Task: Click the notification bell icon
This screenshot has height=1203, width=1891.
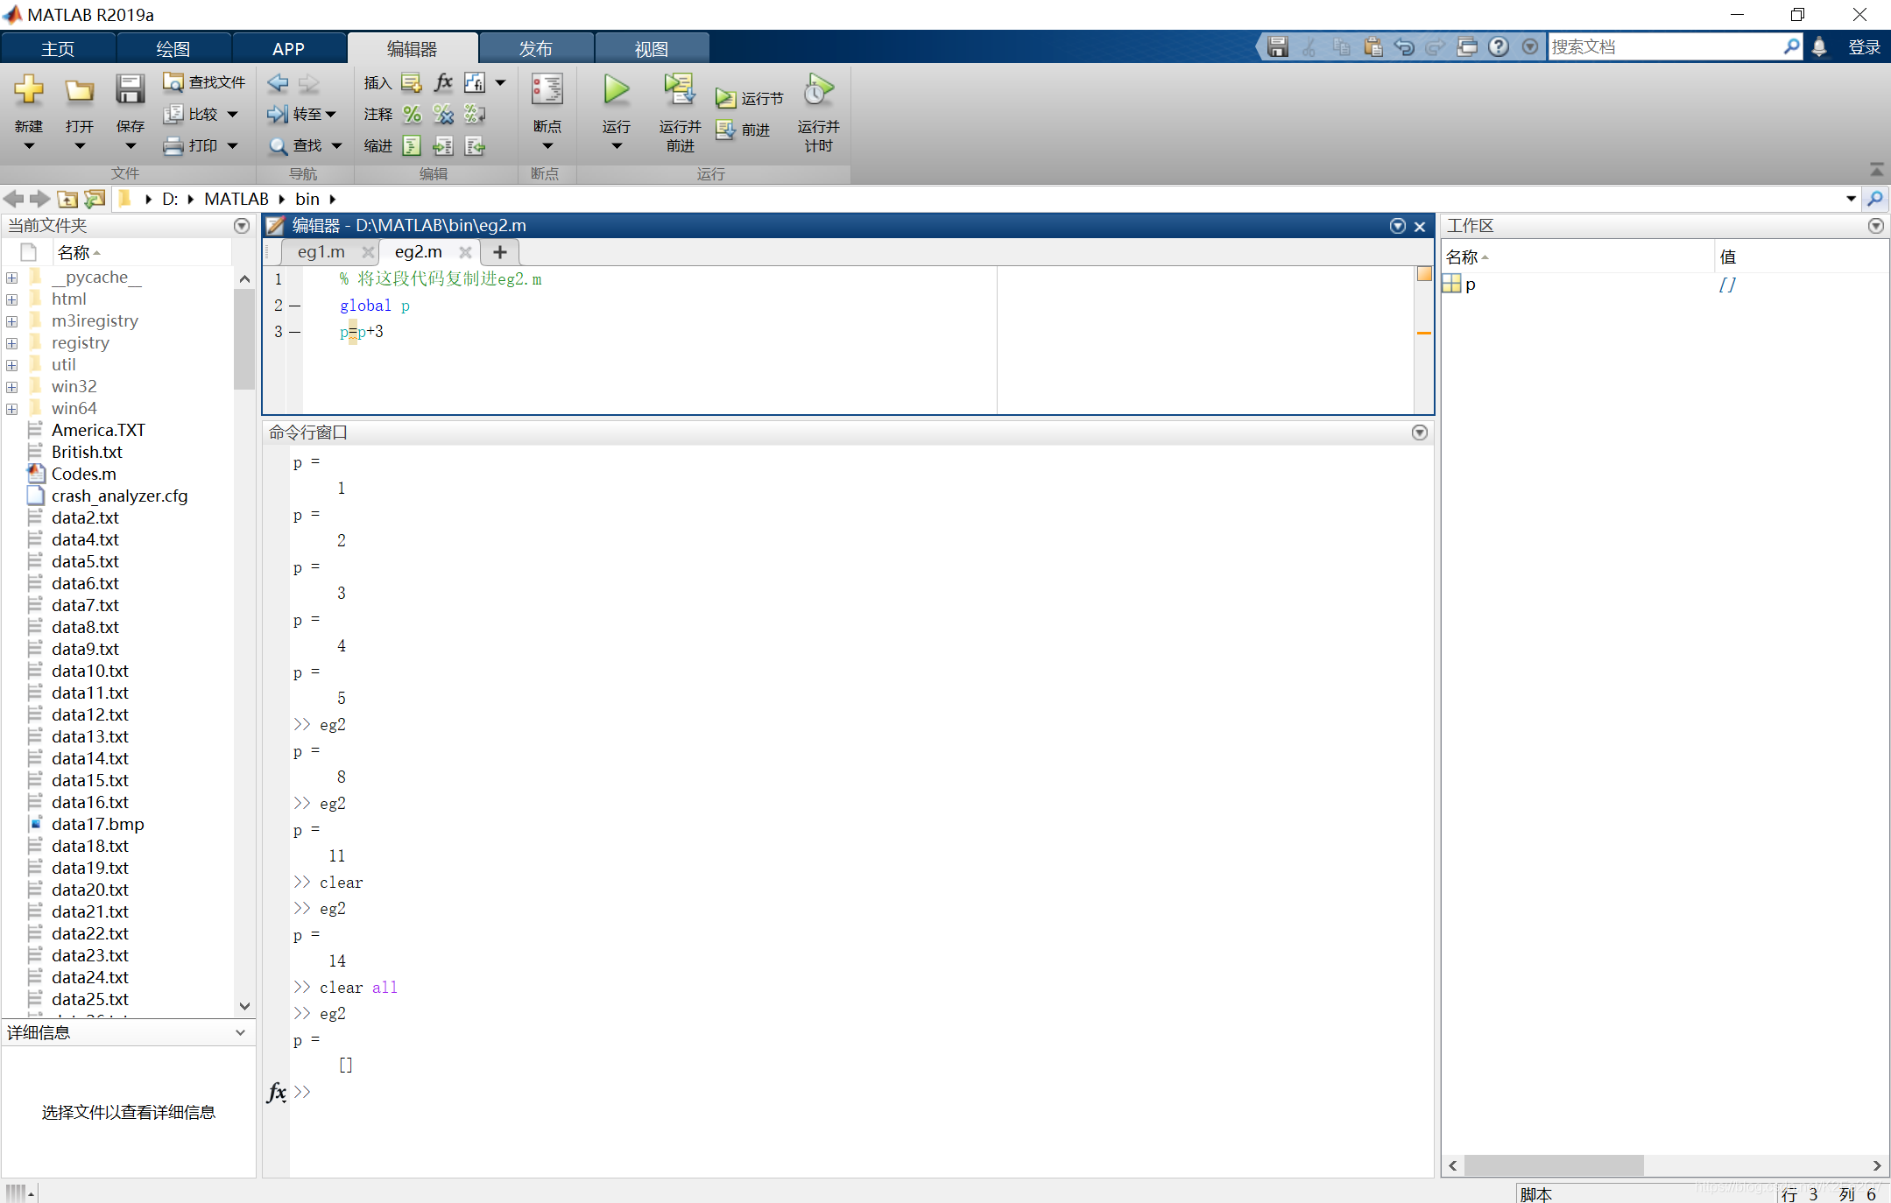Action: (x=1819, y=46)
